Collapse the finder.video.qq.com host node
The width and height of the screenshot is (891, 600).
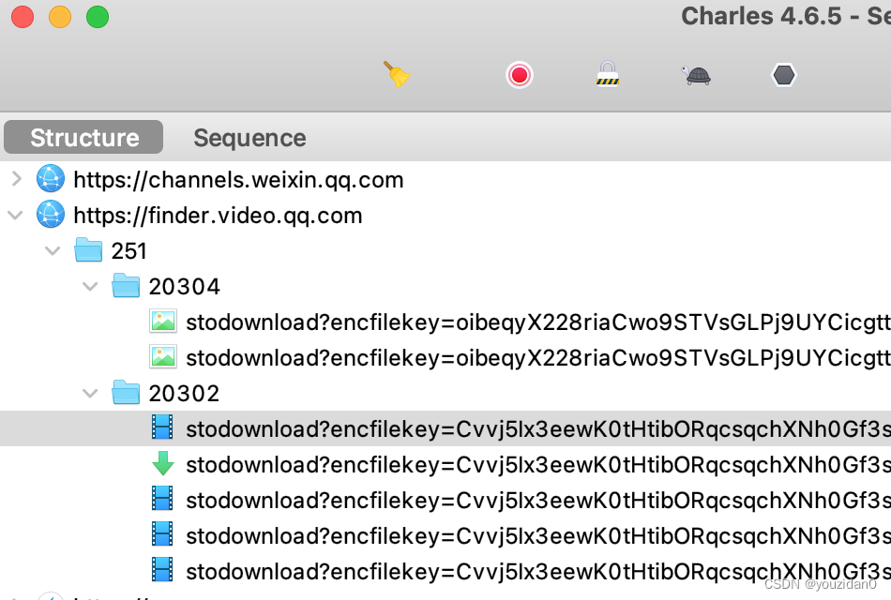click(x=15, y=216)
